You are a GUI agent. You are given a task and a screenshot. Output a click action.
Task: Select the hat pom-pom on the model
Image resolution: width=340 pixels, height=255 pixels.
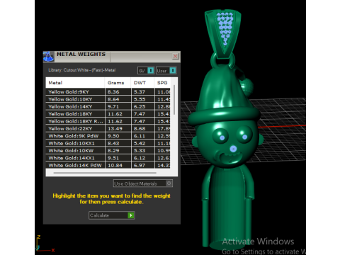coord(246,86)
